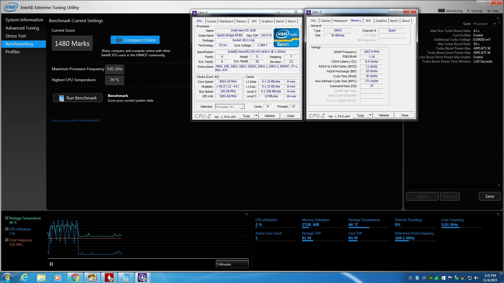Switch to Mainboard tab in left CPU-Z

point(226,21)
